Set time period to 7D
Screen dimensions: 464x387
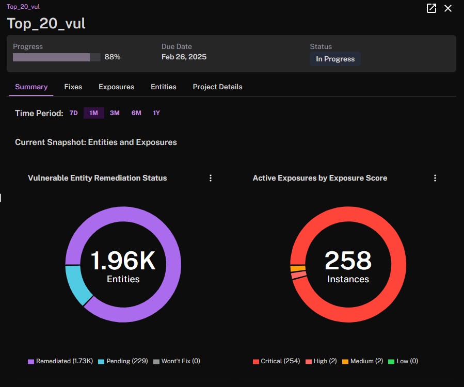(x=73, y=112)
